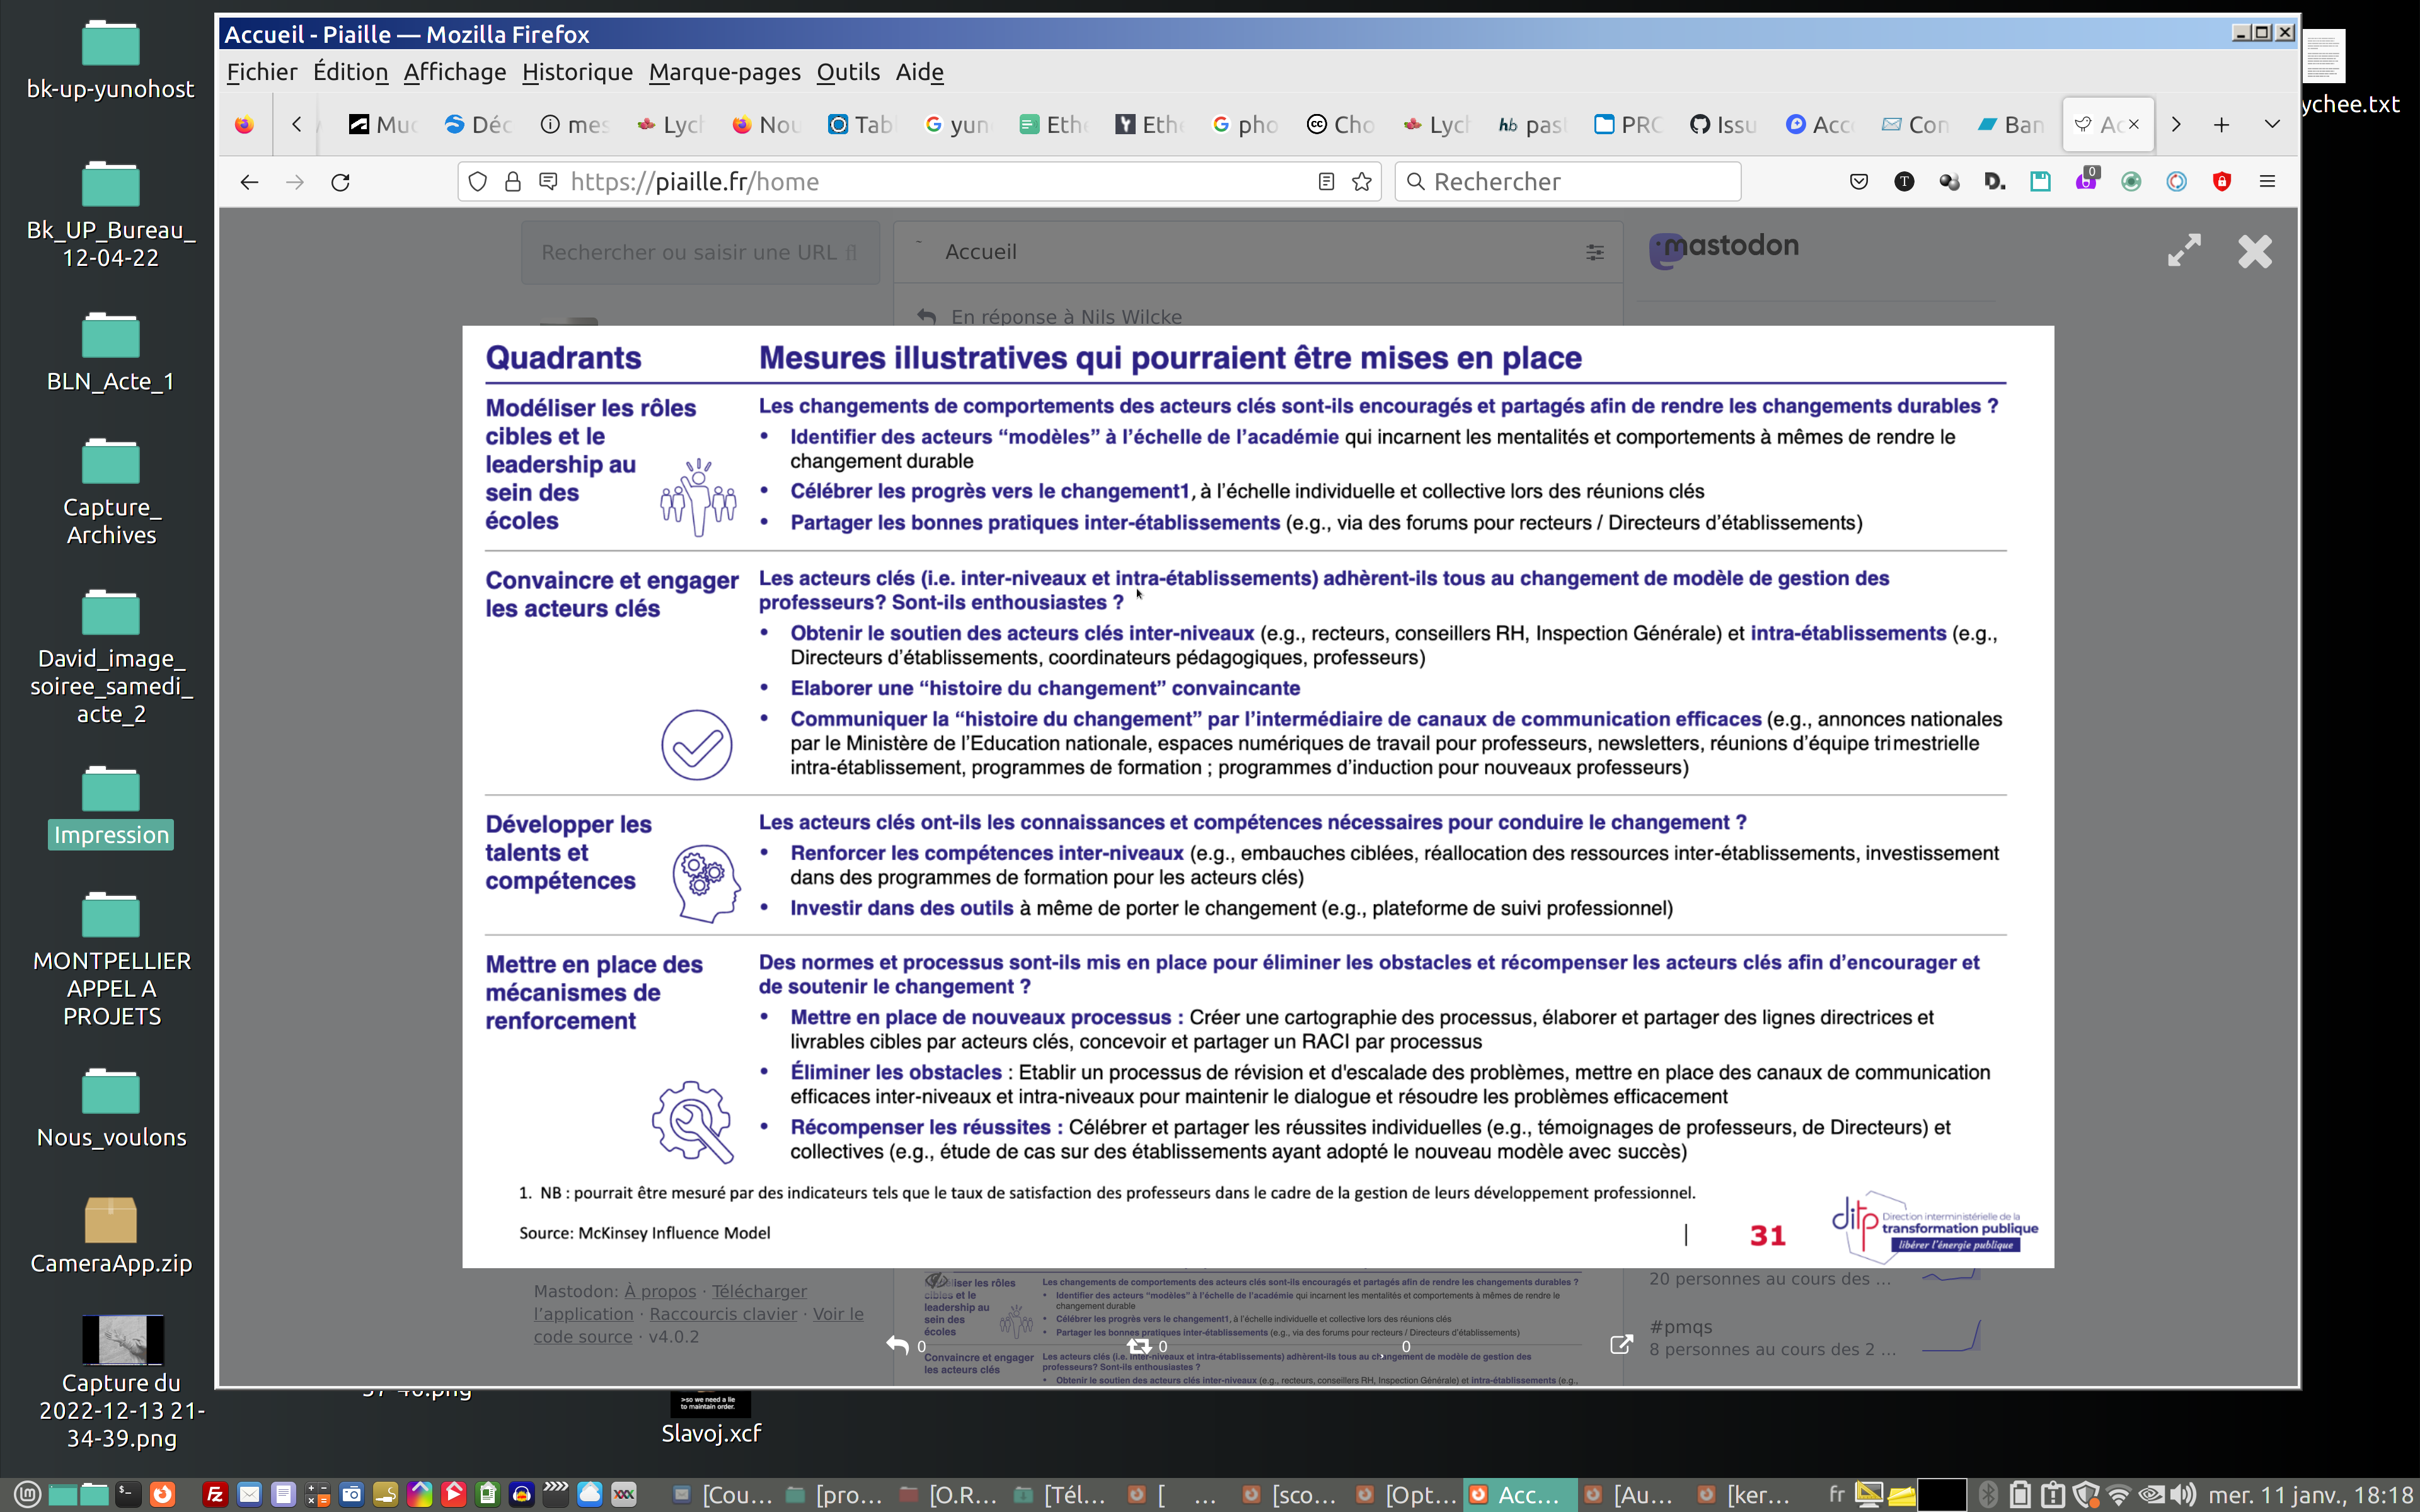
Task: Open the red shield extension
Action: pyautogui.click(x=2221, y=182)
